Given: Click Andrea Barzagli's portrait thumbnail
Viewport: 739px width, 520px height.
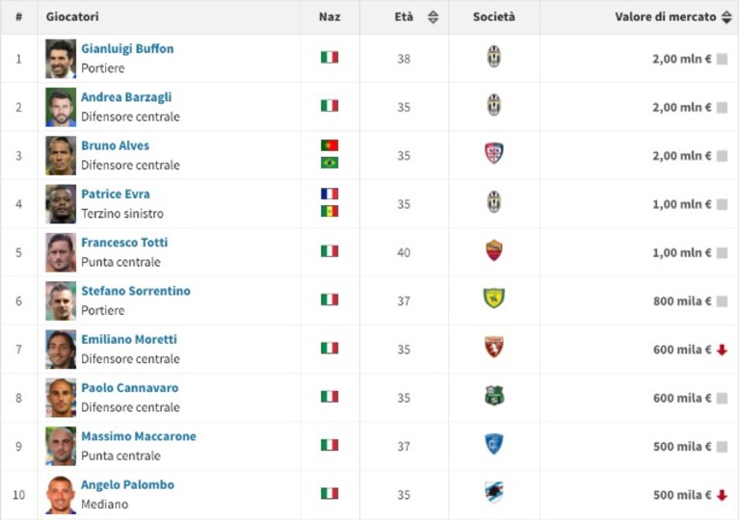Looking at the screenshot, I should point(61,107).
